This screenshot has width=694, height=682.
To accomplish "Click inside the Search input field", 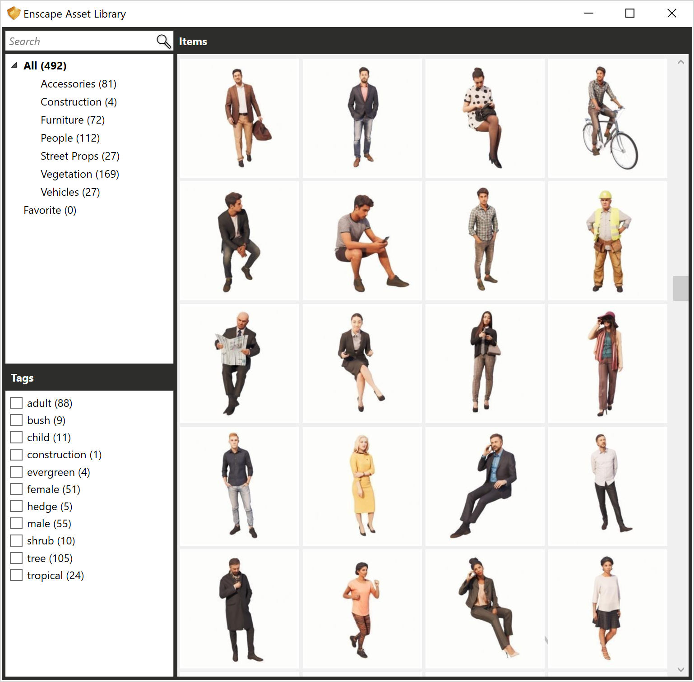I will tap(77, 41).
